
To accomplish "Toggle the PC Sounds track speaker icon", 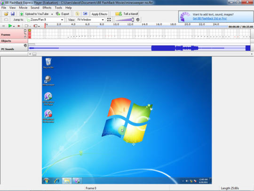I will 25,45.
